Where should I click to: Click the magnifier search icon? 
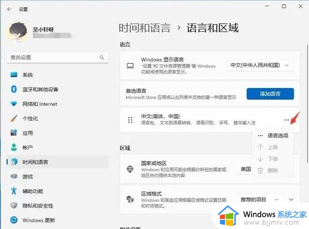[x=102, y=57]
